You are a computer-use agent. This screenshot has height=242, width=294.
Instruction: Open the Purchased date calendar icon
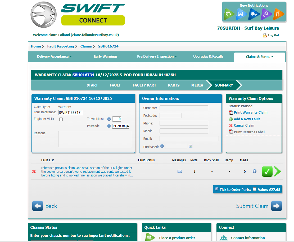point(191,146)
